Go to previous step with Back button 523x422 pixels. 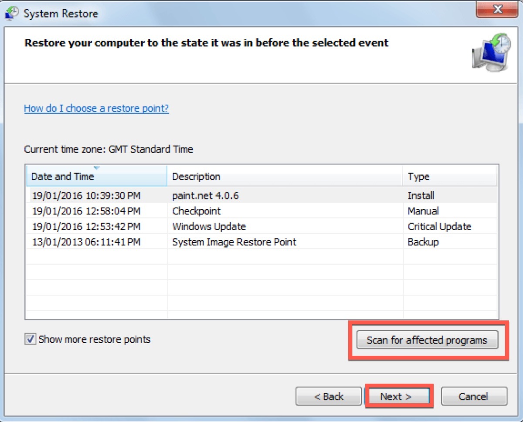point(329,396)
